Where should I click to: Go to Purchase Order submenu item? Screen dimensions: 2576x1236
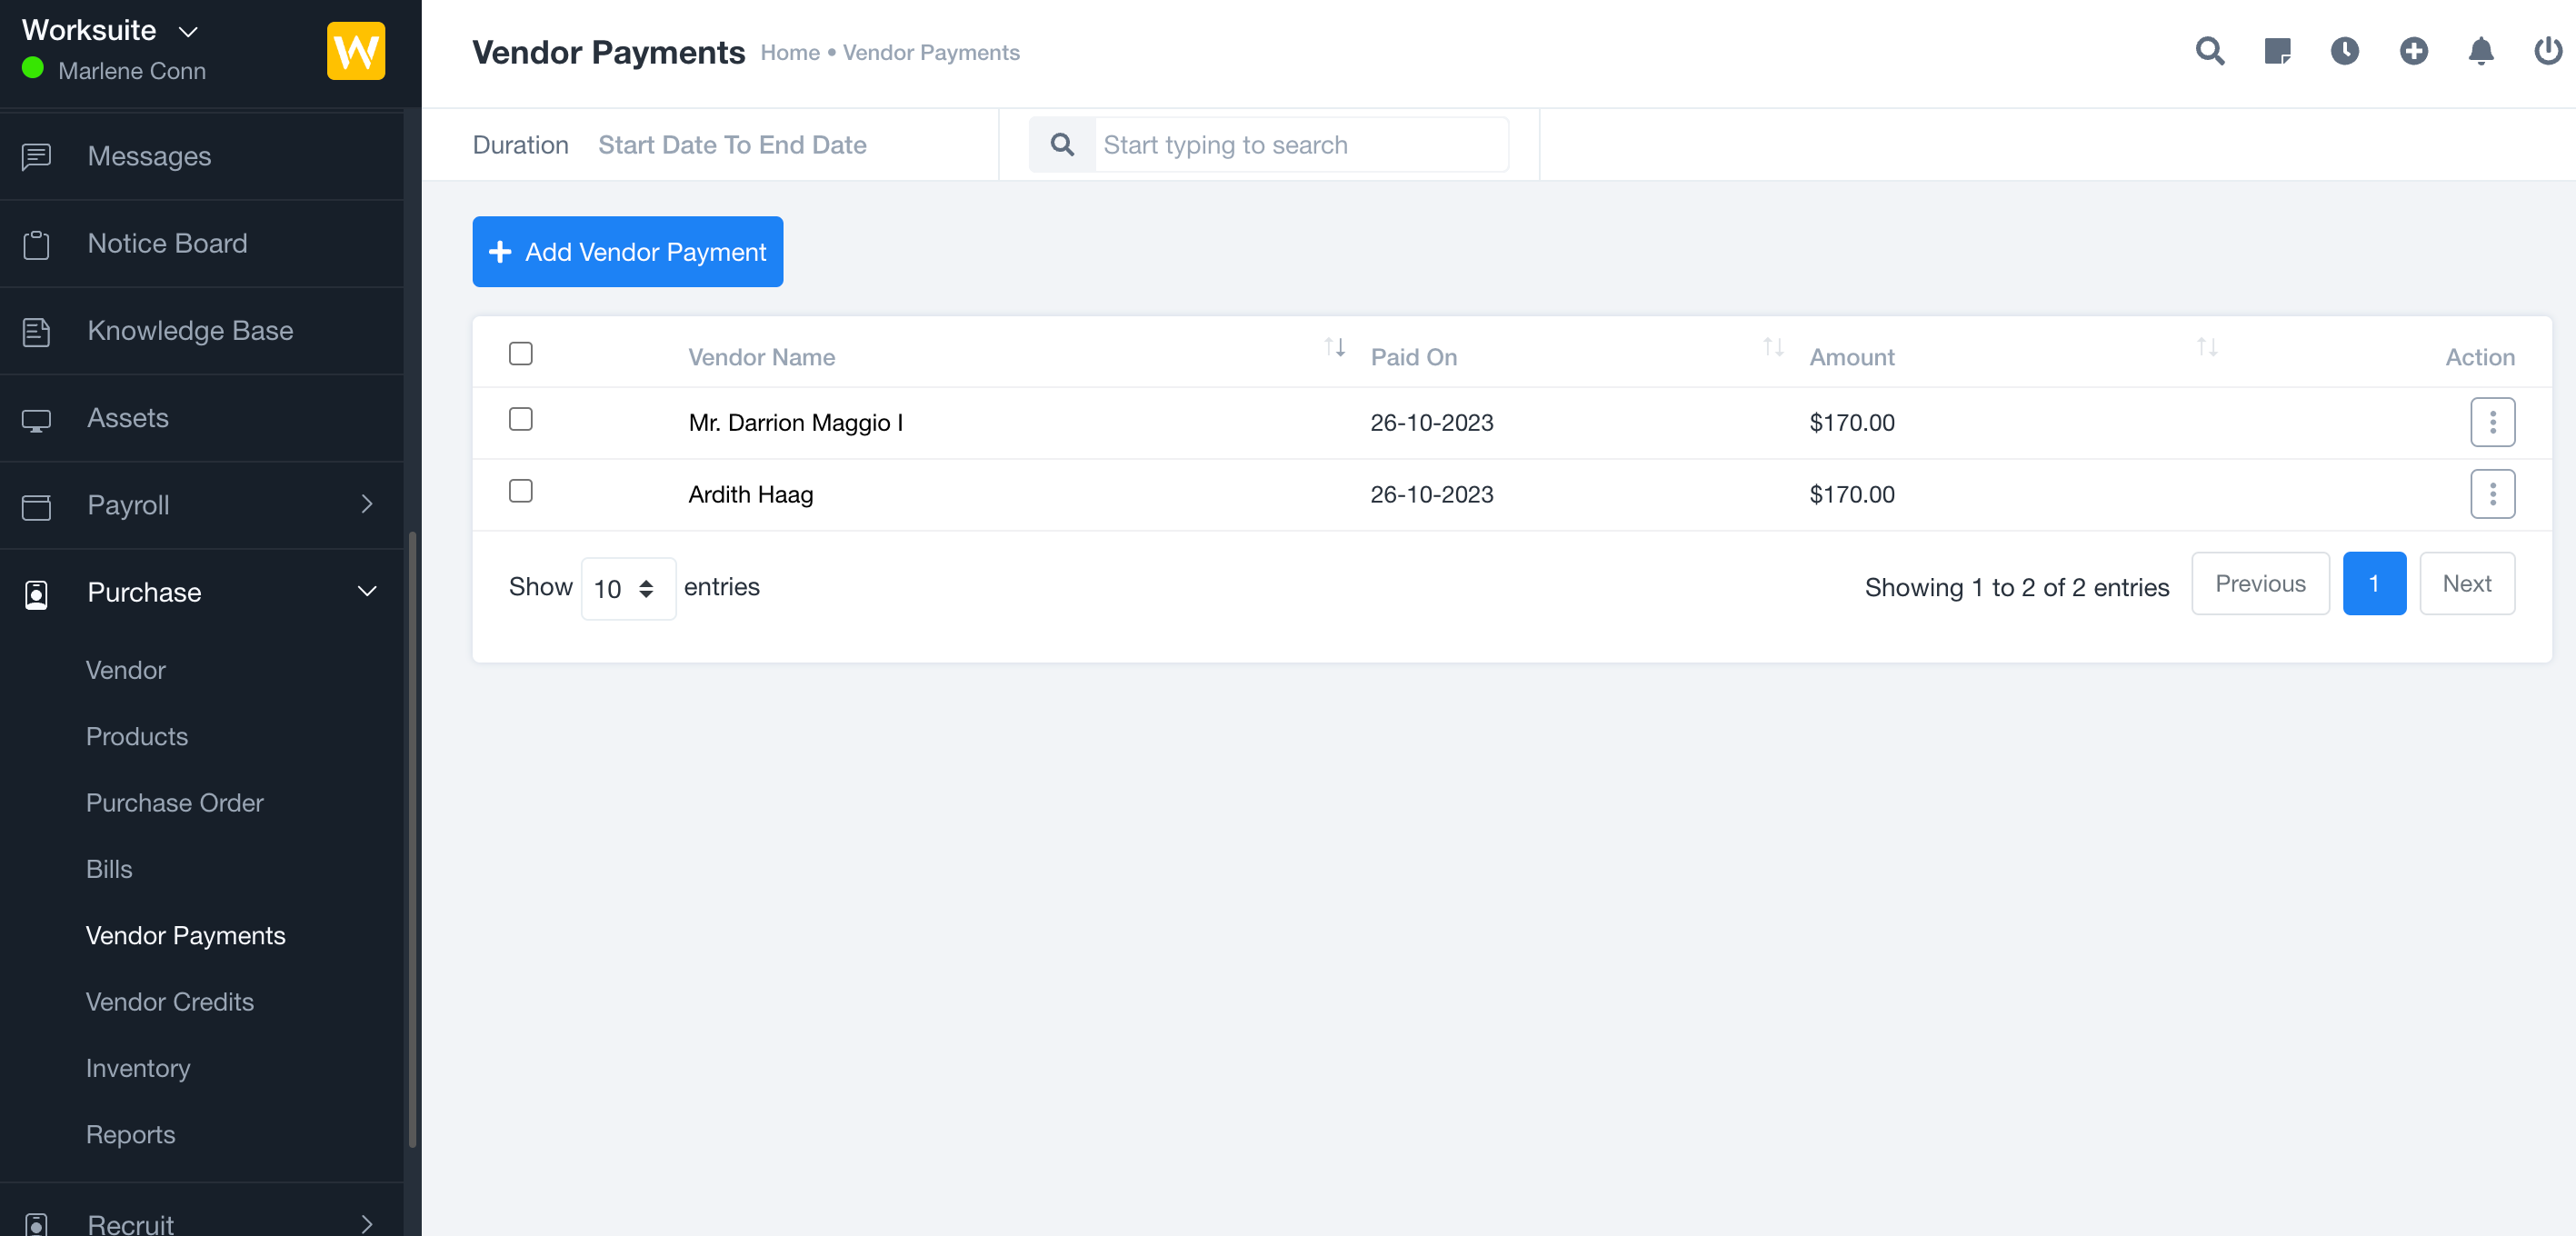pos(174,802)
